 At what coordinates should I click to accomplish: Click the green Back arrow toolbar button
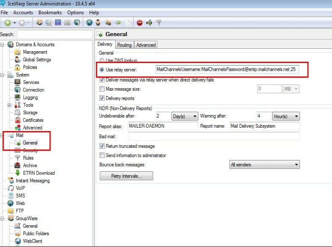pos(8,23)
